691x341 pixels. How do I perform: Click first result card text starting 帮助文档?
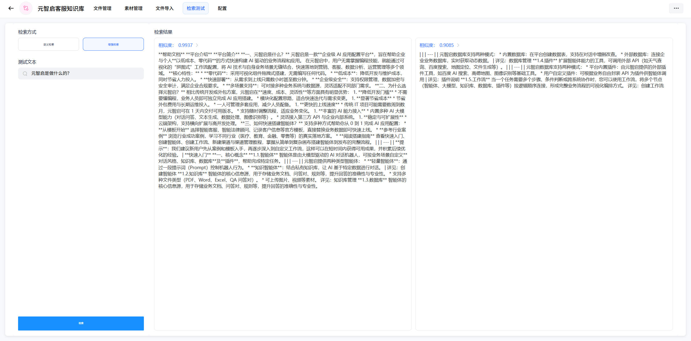pyautogui.click(x=282, y=120)
